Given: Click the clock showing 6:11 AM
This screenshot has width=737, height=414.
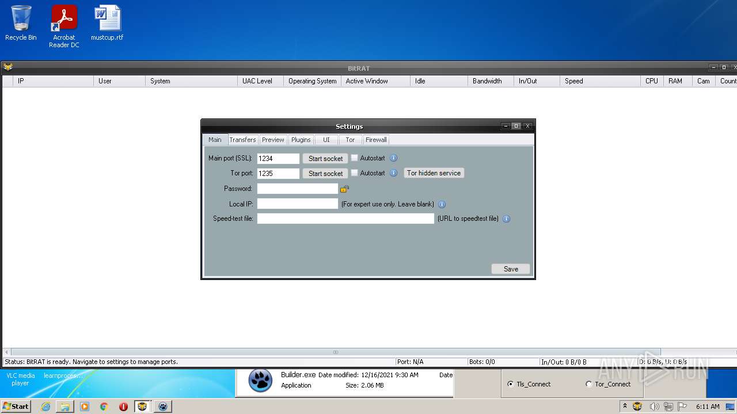Looking at the screenshot, I should click(708, 407).
